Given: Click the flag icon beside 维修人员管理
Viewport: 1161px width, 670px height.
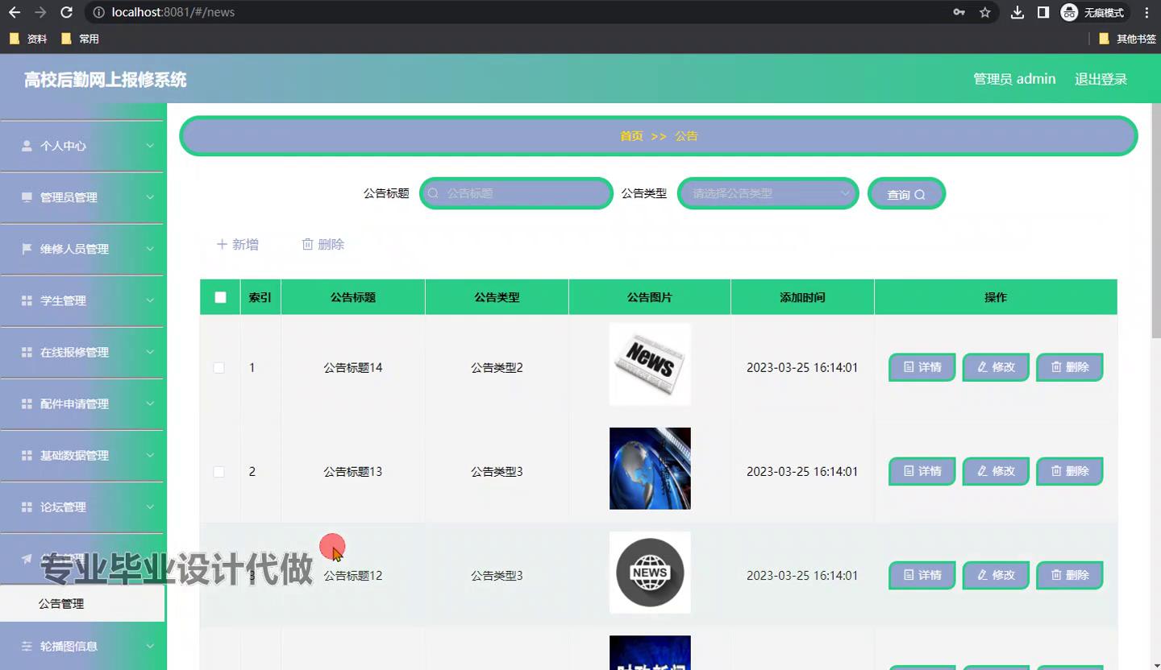Looking at the screenshot, I should [x=27, y=249].
